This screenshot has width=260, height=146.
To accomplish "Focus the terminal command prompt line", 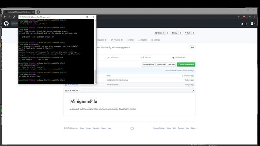I will click(56, 82).
